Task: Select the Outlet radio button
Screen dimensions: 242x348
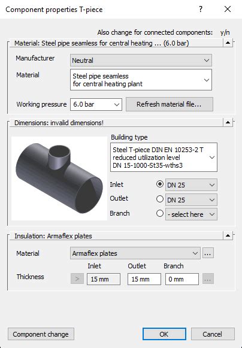Action: (x=160, y=199)
